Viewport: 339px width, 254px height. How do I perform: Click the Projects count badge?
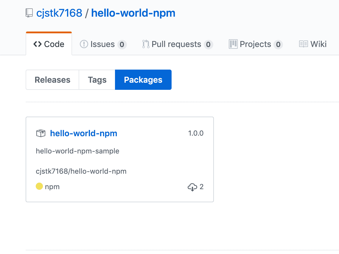[278, 45]
